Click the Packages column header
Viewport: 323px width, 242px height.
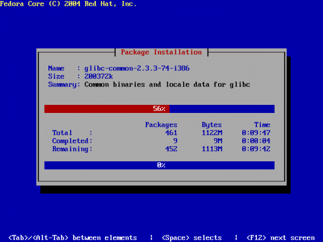pos(161,125)
